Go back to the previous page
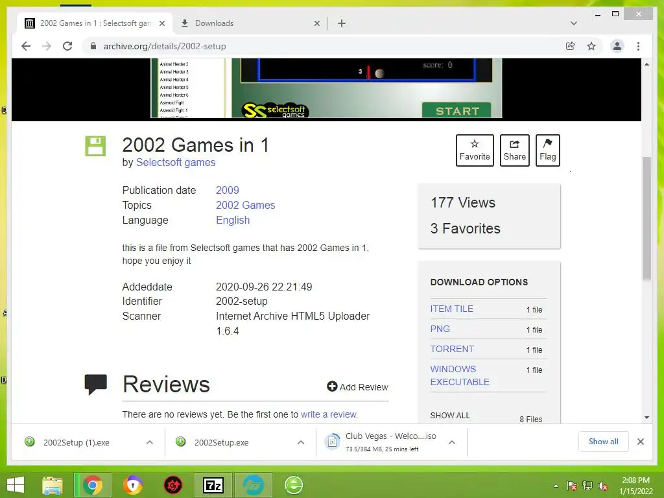The image size is (664, 498). (x=26, y=46)
